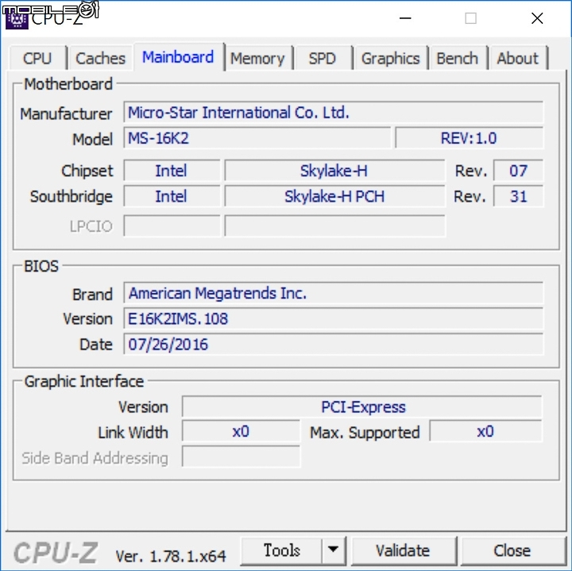Click the Chipset vendor Intel field
This screenshot has height=571, width=572.
(172, 171)
